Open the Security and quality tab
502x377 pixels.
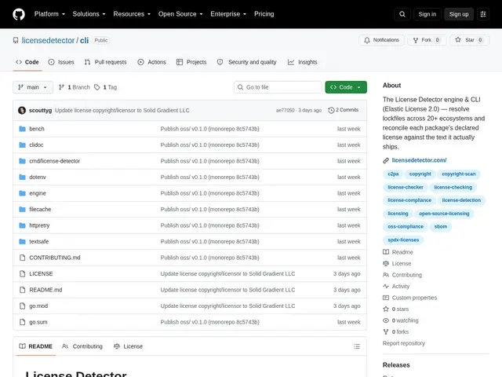tap(246, 62)
